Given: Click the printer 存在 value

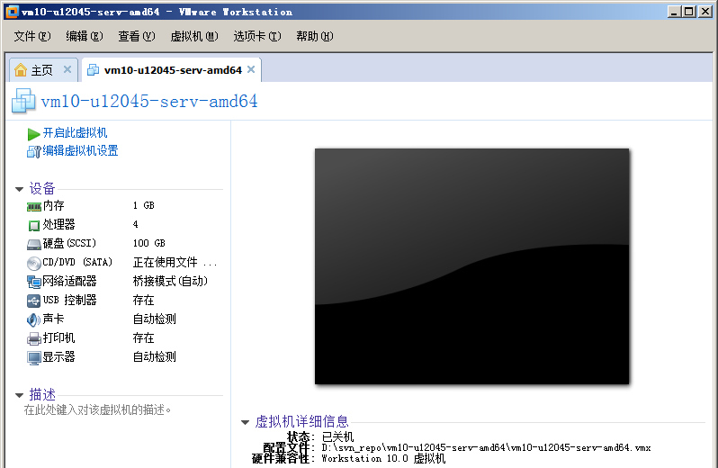Looking at the screenshot, I should tap(143, 337).
